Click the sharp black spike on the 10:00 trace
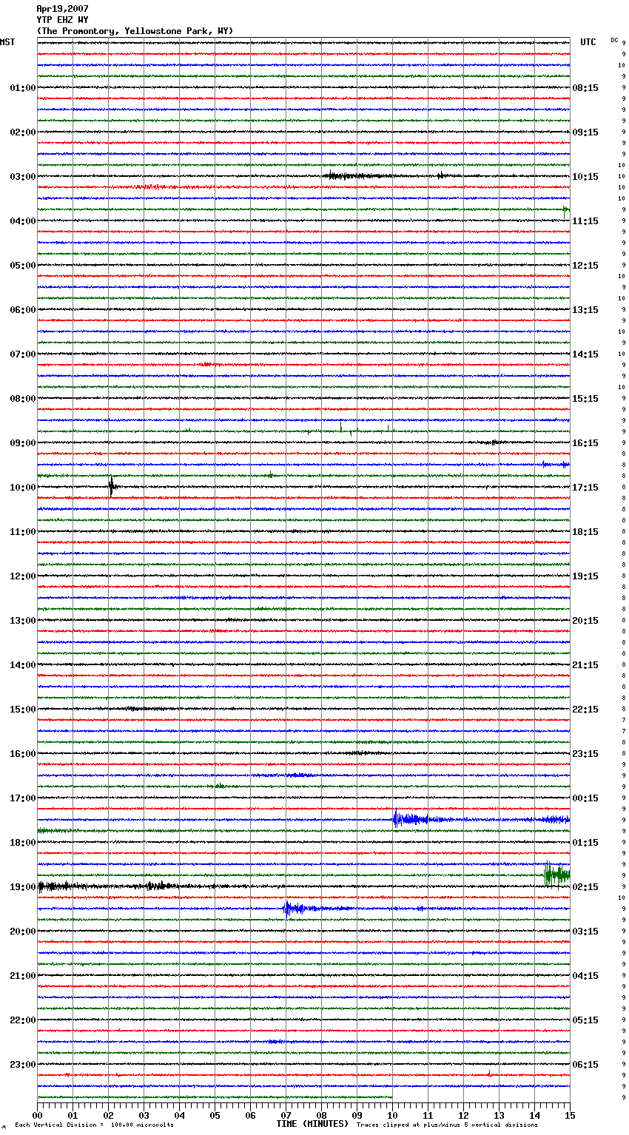The width and height of the screenshot is (629, 1135). 111,487
